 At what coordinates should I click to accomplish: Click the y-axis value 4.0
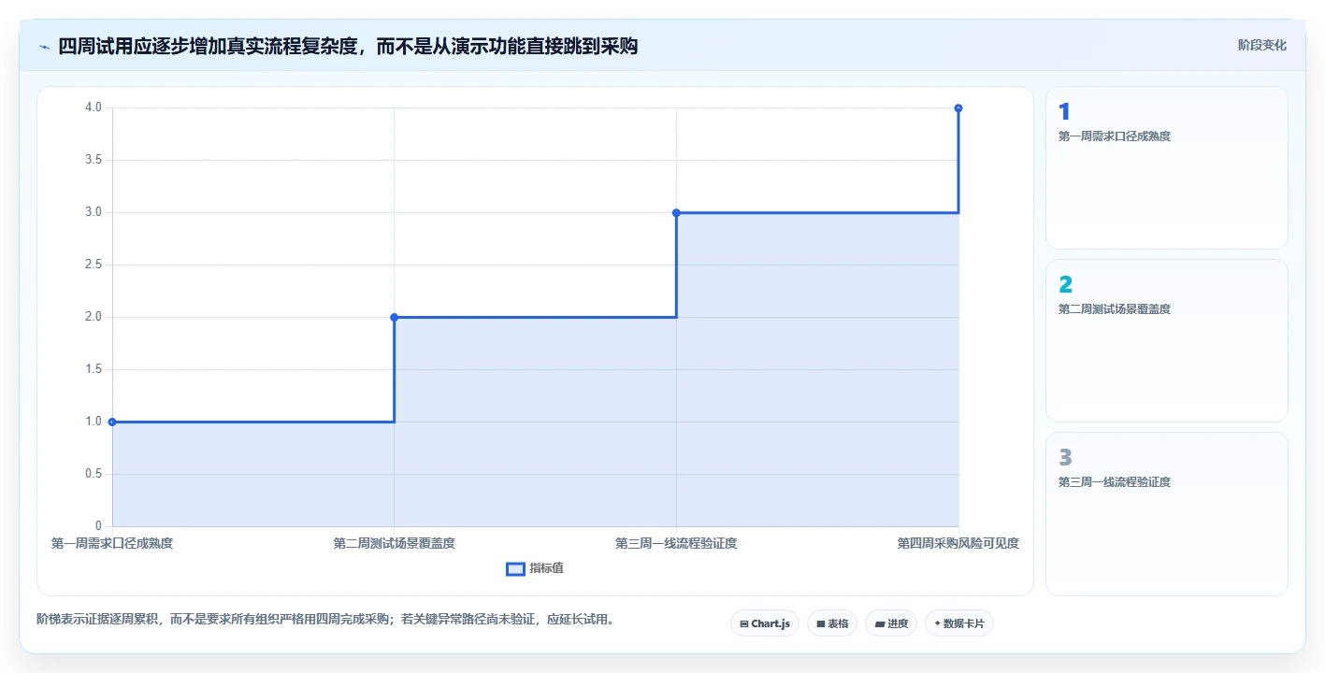pos(93,107)
